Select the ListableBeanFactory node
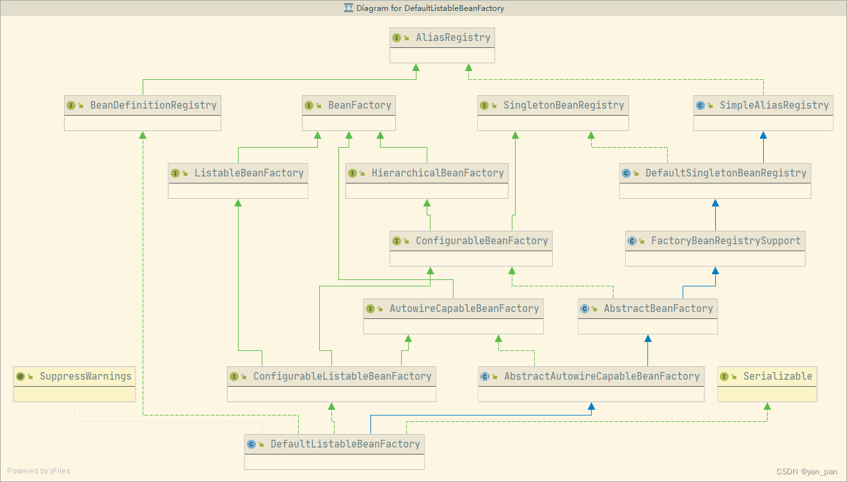The image size is (847, 482). [238, 181]
